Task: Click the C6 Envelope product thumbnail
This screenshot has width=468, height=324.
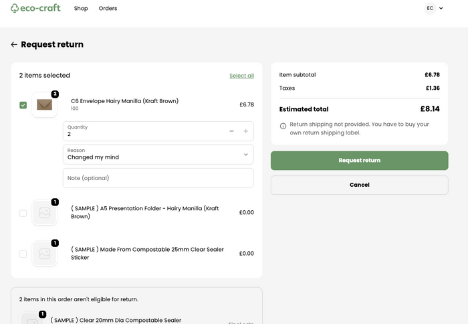Action: [x=44, y=104]
